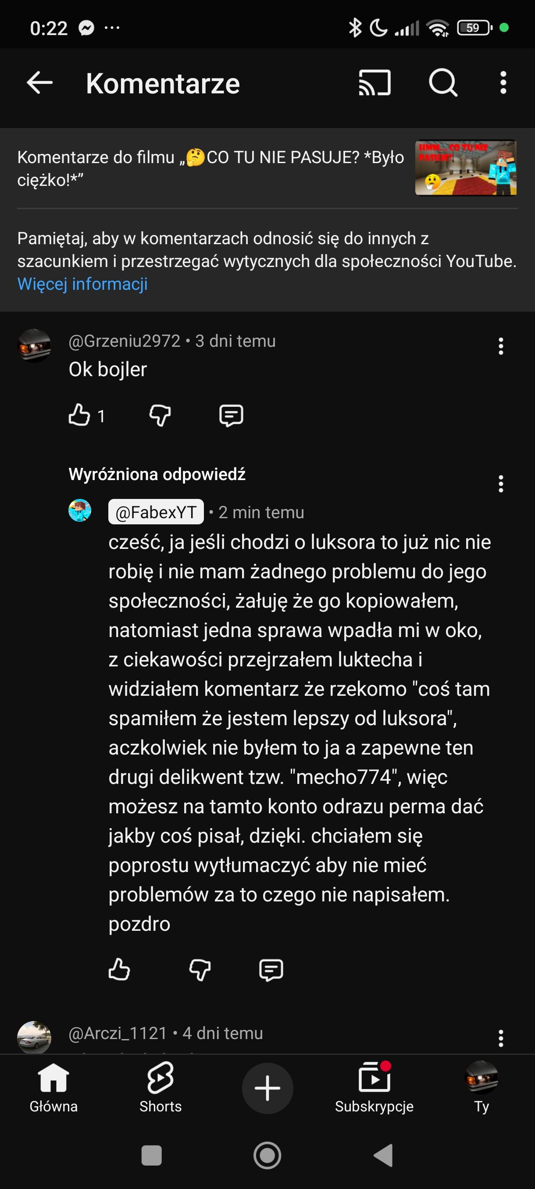Dislike the FabexYT reply
The width and height of the screenshot is (535, 1189).
click(x=200, y=969)
